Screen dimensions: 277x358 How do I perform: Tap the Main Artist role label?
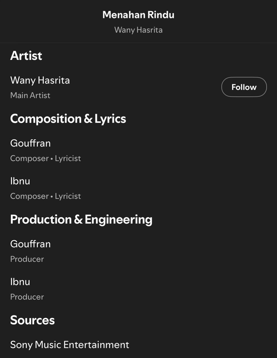coord(30,95)
